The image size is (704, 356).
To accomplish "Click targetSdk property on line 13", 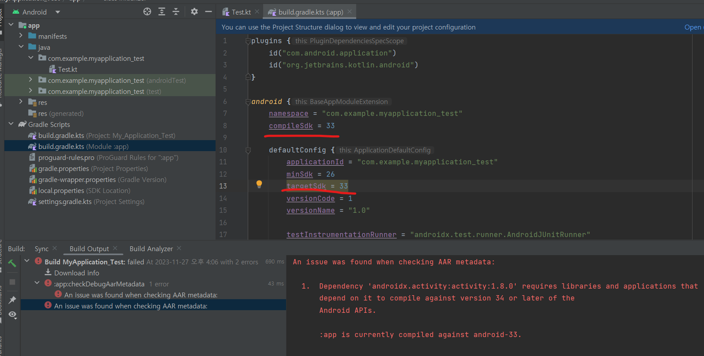I will click(306, 186).
